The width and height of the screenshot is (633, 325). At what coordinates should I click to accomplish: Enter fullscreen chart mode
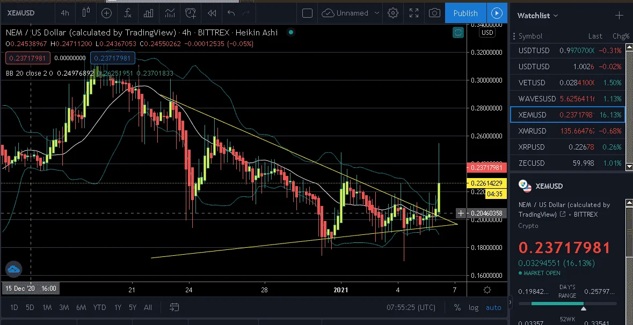[414, 13]
